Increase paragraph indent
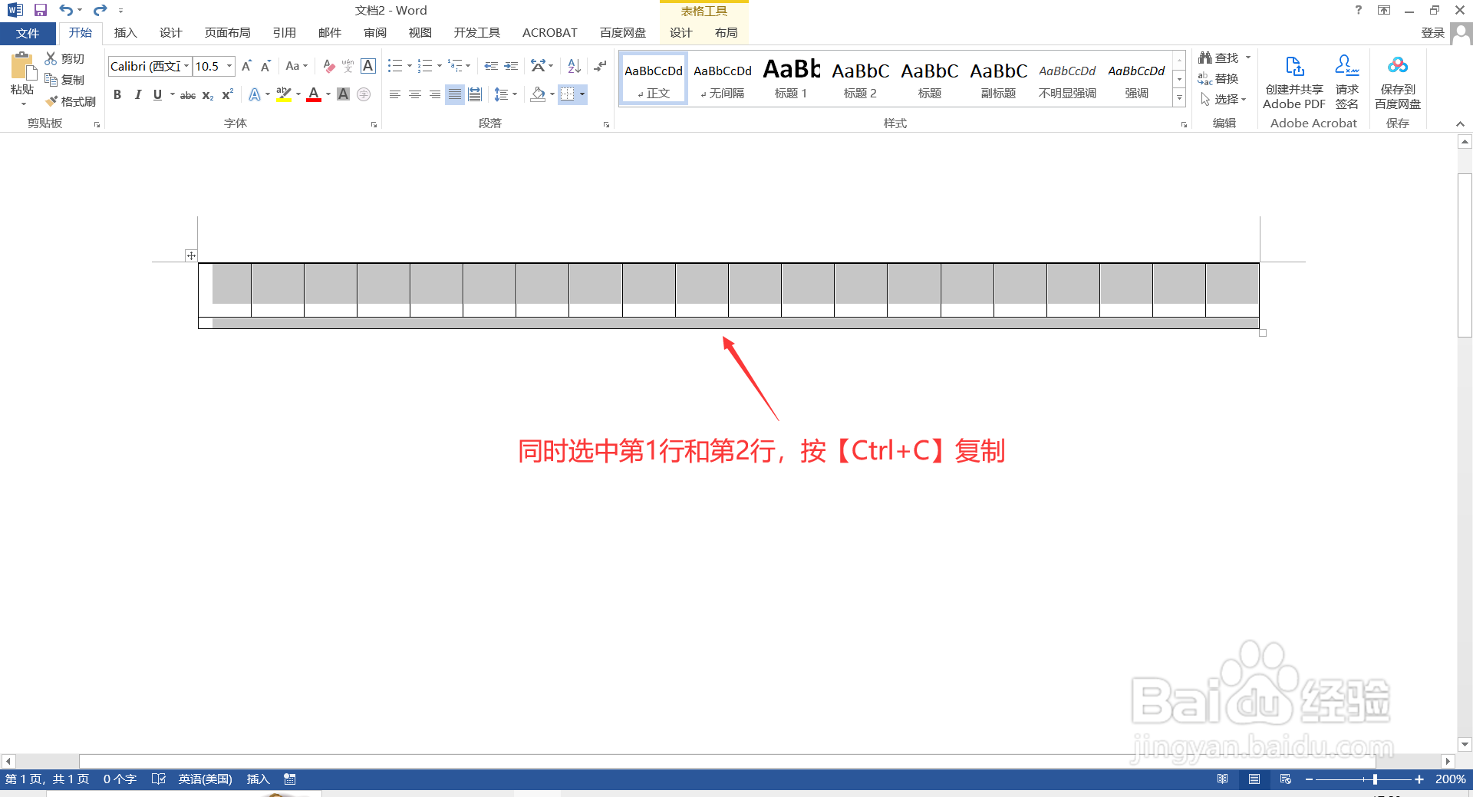This screenshot has width=1473, height=797. coord(511,66)
